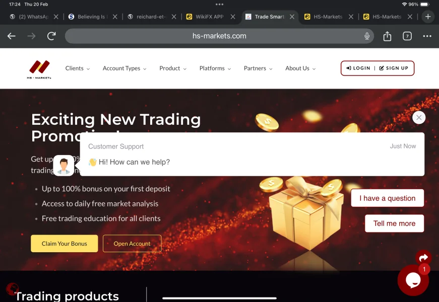Click the Claim Your Bonus button
Image resolution: width=439 pixels, height=302 pixels.
65,244
